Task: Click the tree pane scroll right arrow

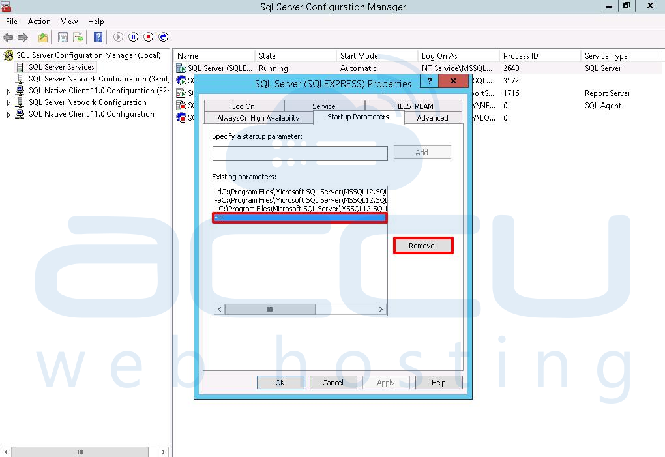Action: pyautogui.click(x=163, y=452)
